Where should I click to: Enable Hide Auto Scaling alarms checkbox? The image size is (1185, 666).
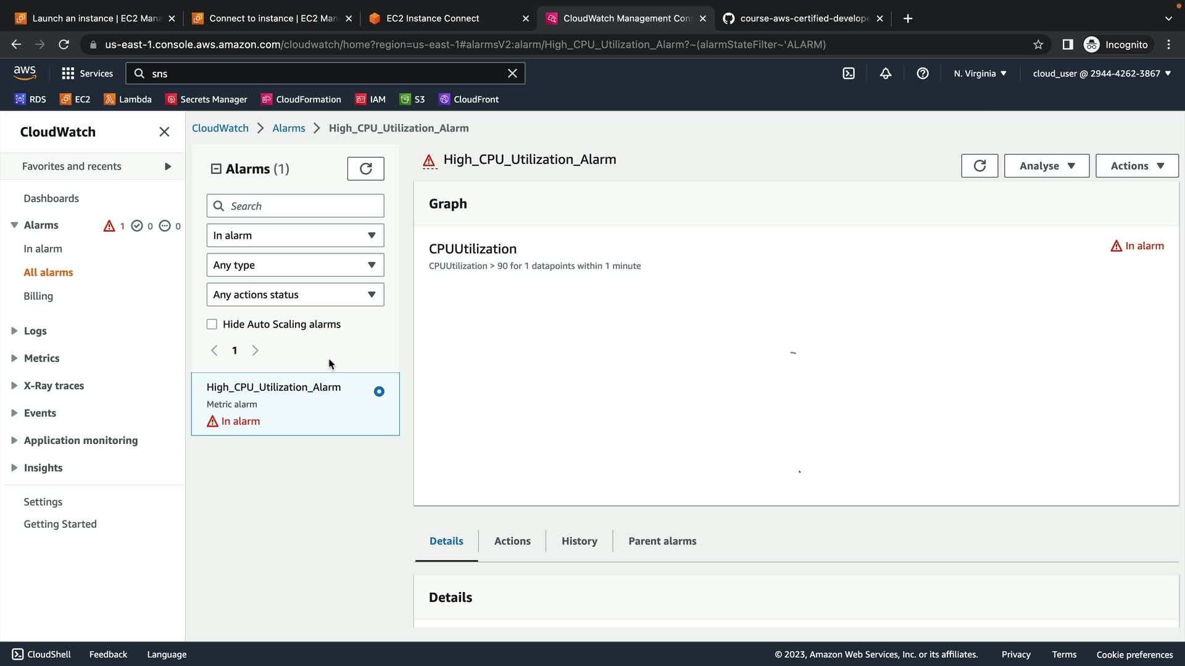click(x=212, y=324)
